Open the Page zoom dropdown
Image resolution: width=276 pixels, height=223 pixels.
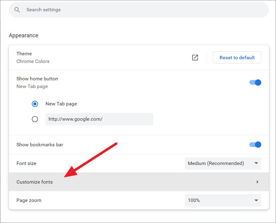click(223, 200)
